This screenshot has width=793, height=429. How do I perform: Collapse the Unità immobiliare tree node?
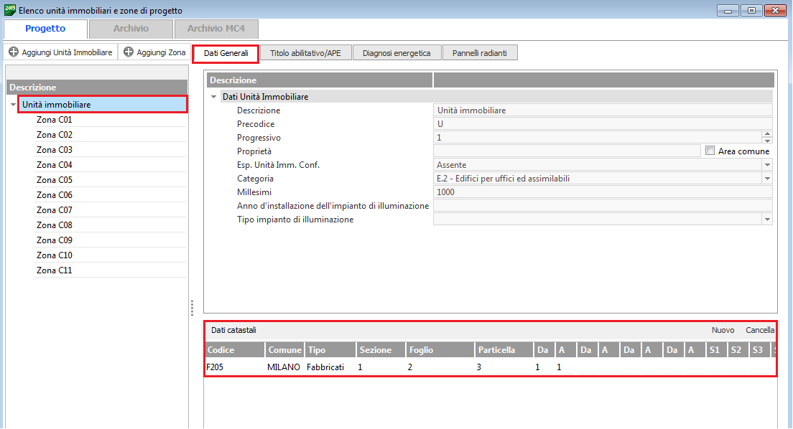pyautogui.click(x=14, y=105)
